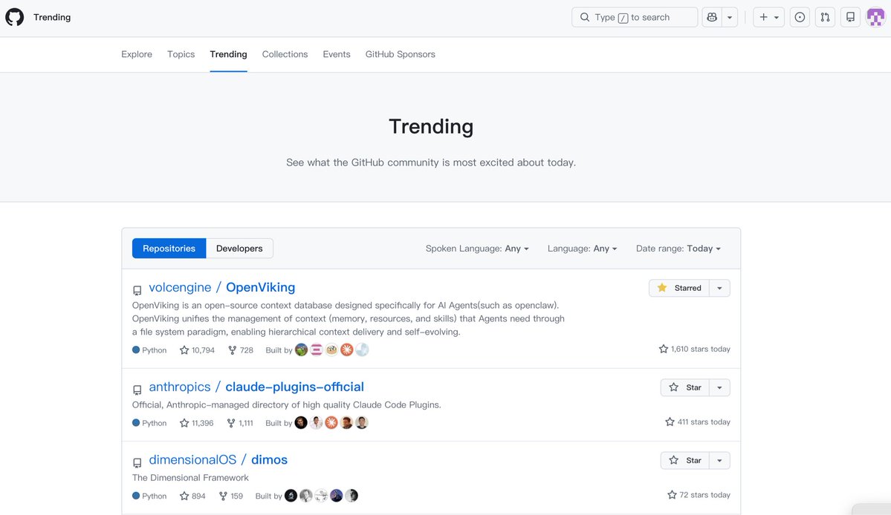Open the Date range: Today dropdown
Viewport: 891px width, 515px height.
point(678,248)
